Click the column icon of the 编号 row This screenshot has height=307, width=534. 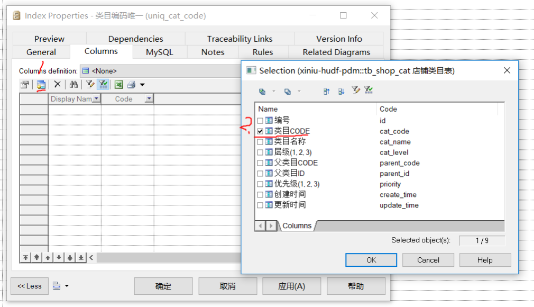click(269, 120)
